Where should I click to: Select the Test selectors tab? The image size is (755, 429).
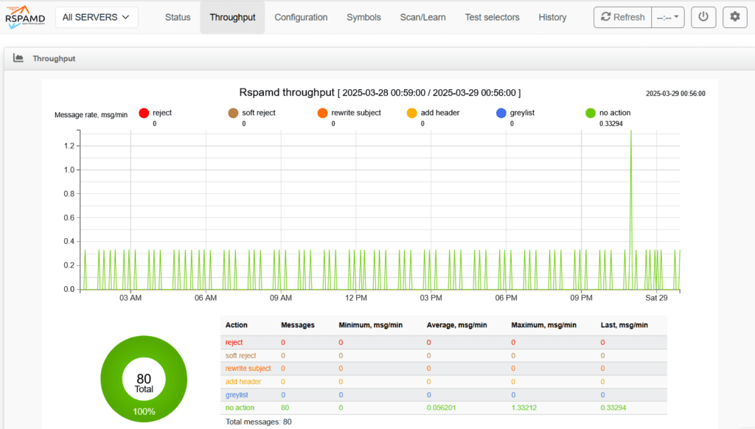(x=492, y=17)
